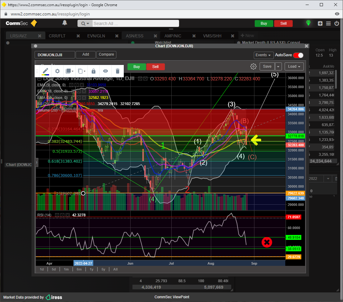Open the hamburger menu in the header
This screenshot has width=343, height=302.
(x=328, y=23)
